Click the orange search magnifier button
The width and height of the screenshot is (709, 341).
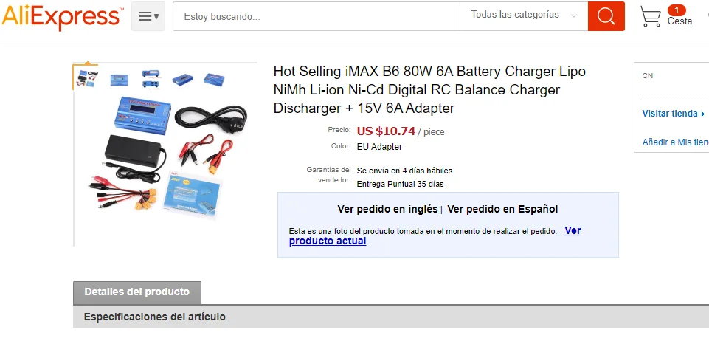click(x=606, y=16)
